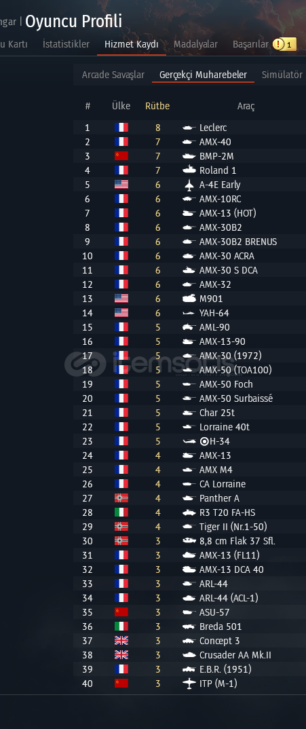
Task: Click the YAH-64 helicopter icon
Action: (x=189, y=314)
